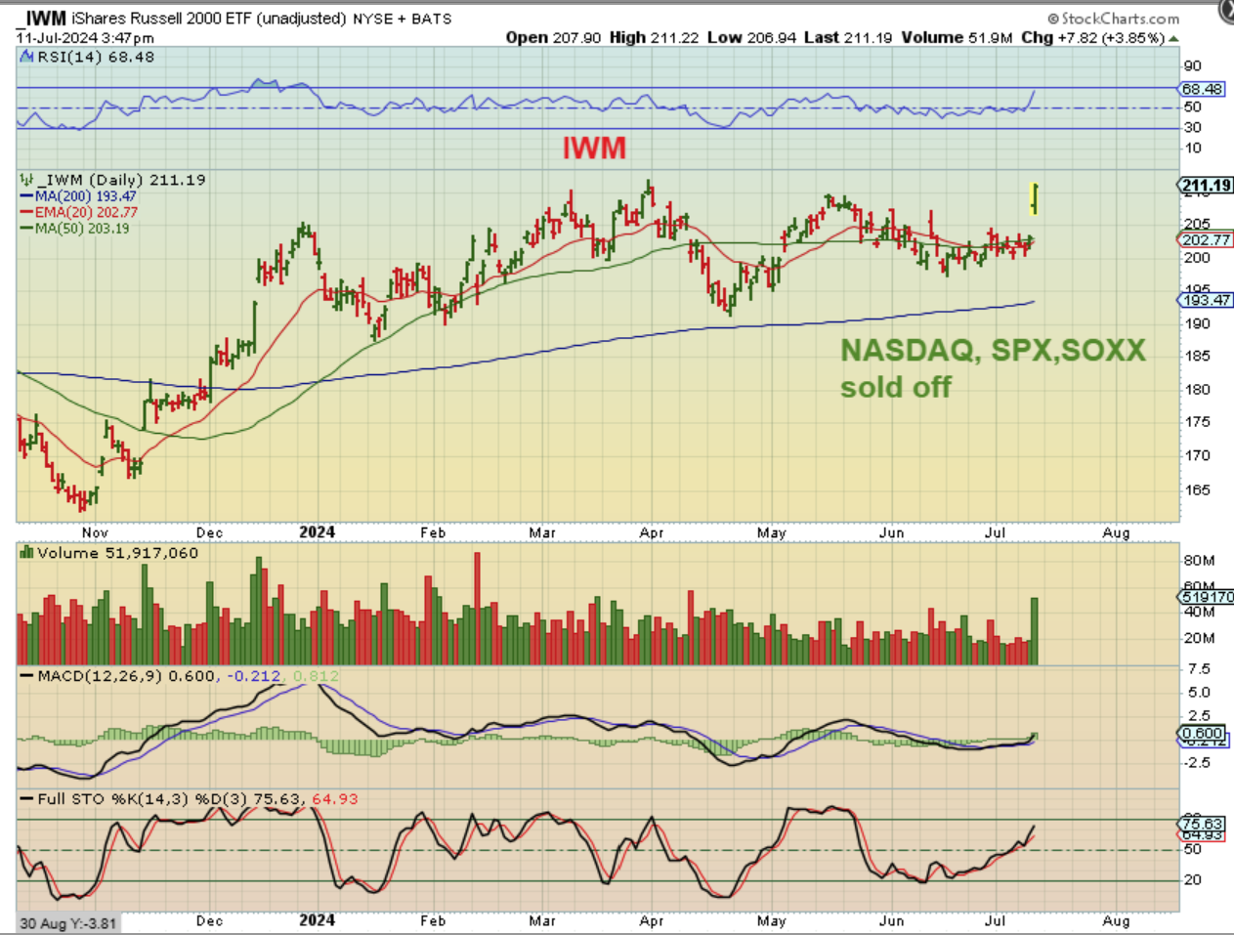Click the 193.47 MA price tag

1206,300
